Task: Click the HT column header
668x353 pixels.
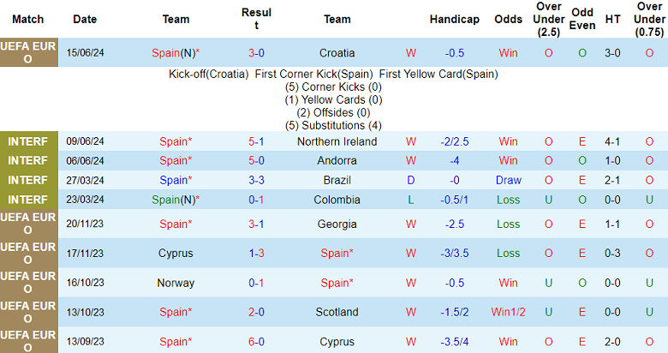Action: pyautogui.click(x=612, y=19)
